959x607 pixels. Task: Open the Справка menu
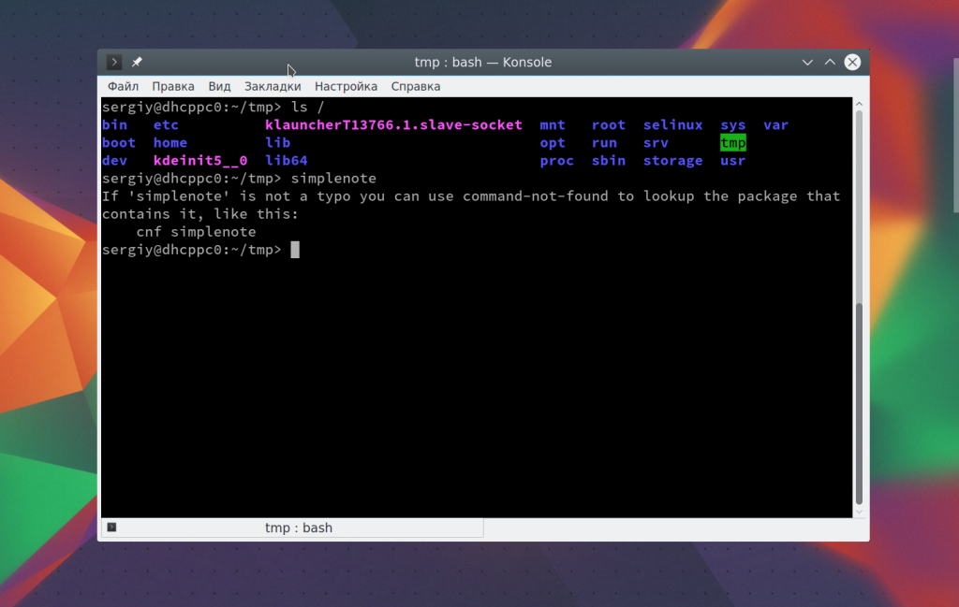(416, 86)
